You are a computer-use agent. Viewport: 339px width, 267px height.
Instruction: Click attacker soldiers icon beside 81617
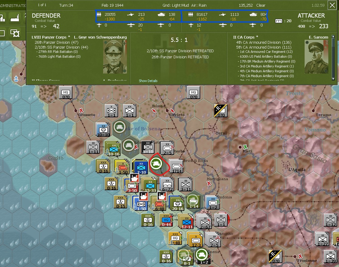coord(190,15)
